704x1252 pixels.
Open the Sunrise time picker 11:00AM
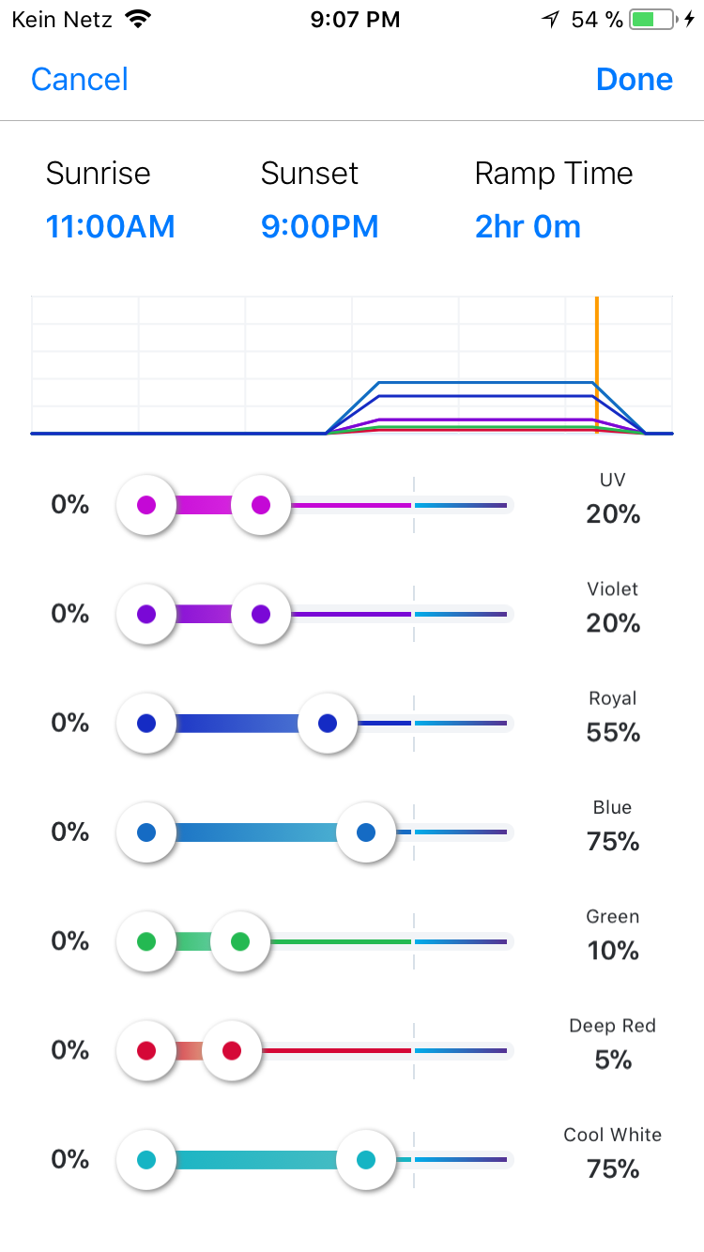tap(110, 227)
